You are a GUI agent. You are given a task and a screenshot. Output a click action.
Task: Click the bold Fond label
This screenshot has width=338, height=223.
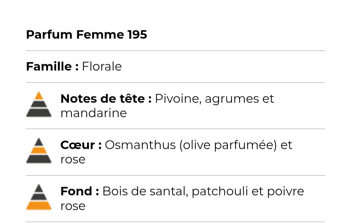pyautogui.click(x=79, y=191)
